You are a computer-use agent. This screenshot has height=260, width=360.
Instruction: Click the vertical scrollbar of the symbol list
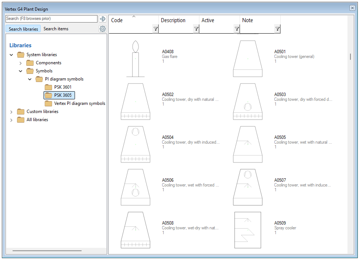(x=350, y=55)
